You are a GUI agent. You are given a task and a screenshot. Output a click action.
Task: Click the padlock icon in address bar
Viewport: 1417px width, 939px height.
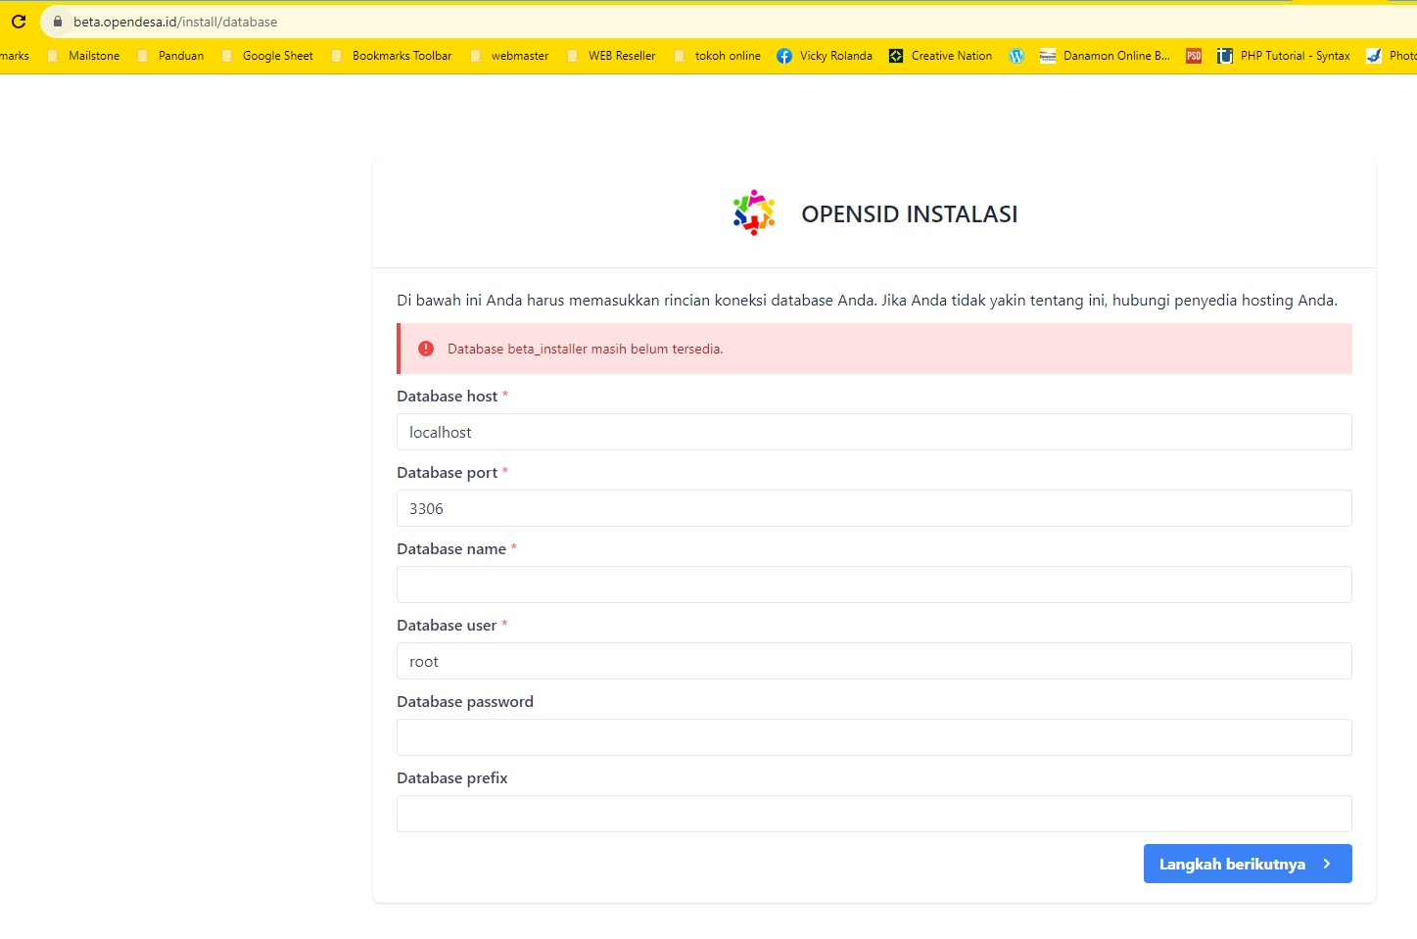point(57,21)
